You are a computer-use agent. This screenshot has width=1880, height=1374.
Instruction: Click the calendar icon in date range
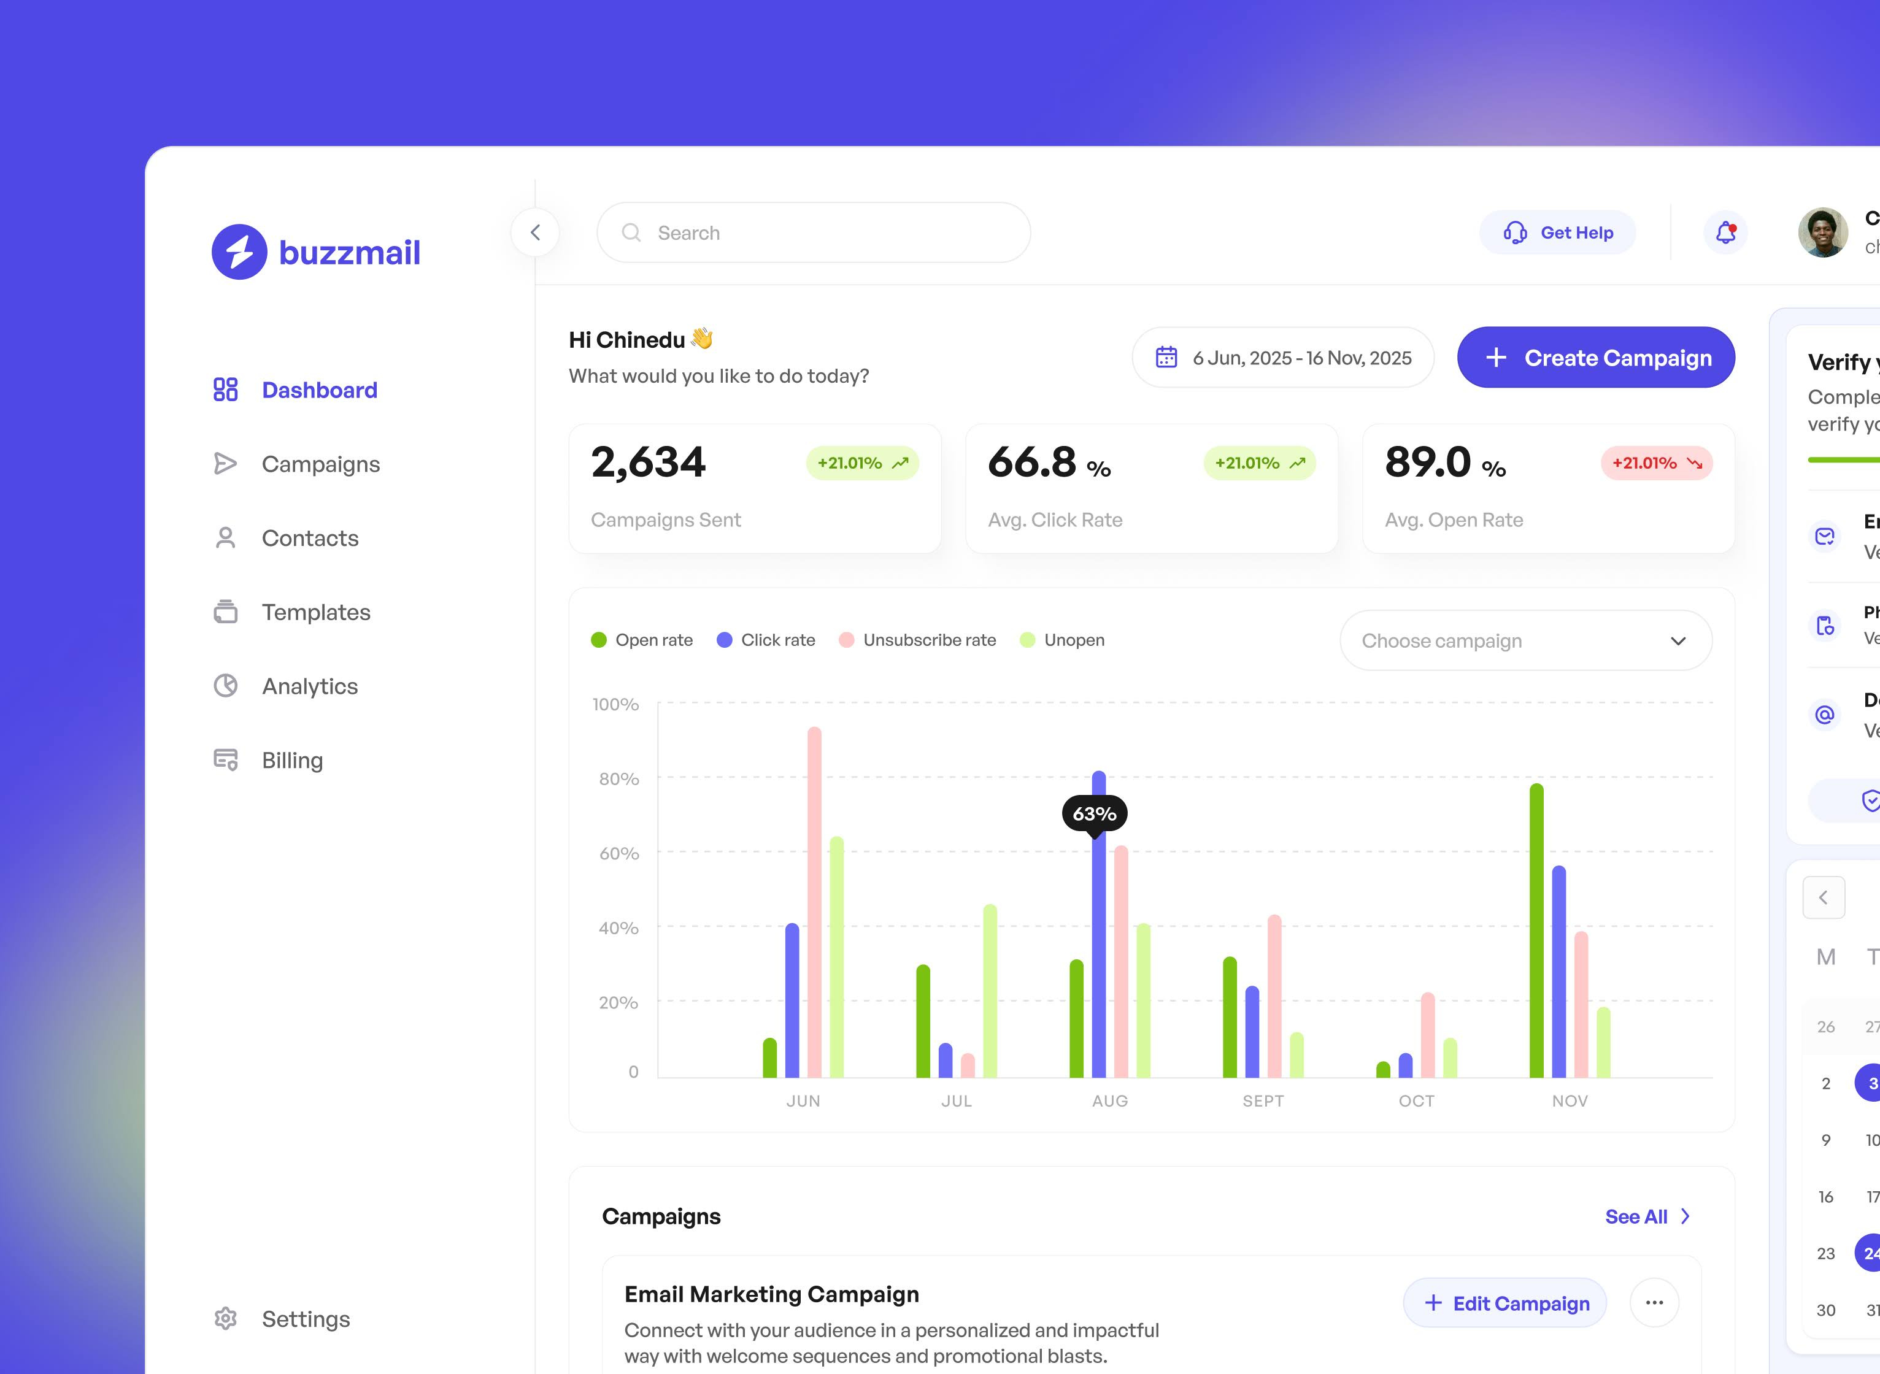click(1166, 358)
